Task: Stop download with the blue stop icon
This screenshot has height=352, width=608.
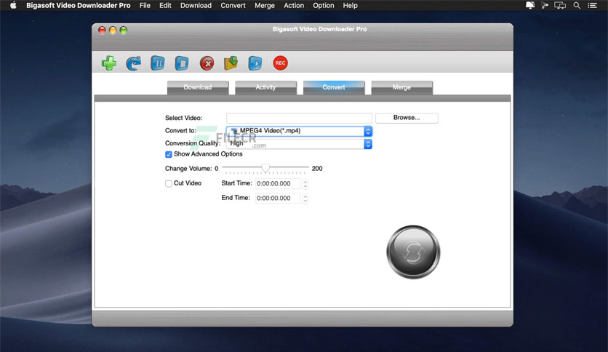Action: tap(182, 63)
